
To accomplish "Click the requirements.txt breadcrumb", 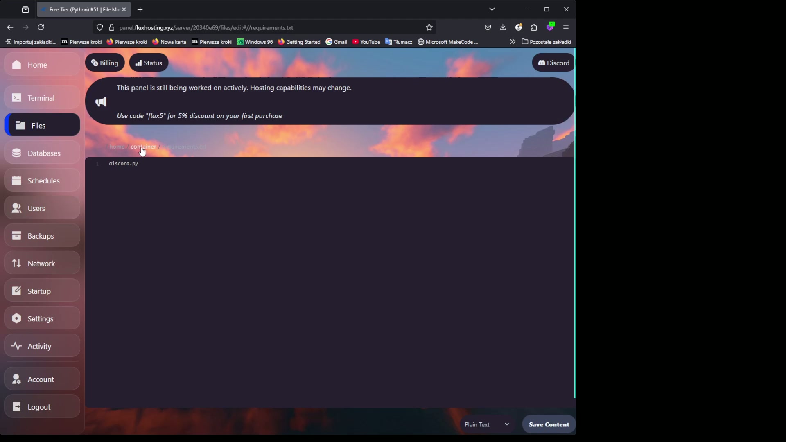I will 184,147.
